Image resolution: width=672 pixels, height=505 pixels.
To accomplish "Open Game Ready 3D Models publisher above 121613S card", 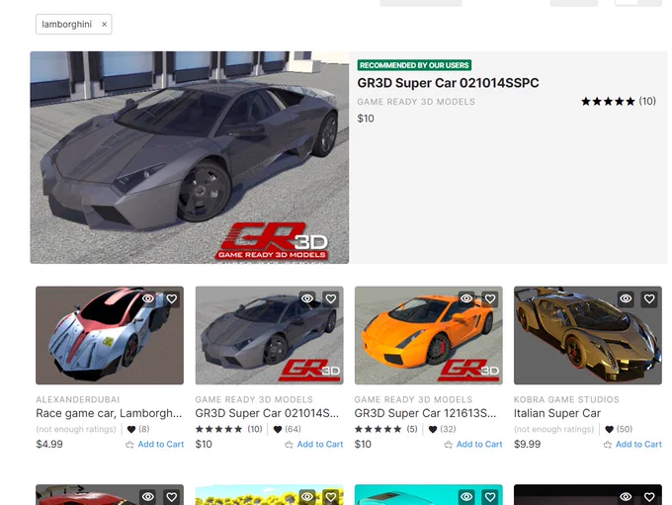I will coord(413,399).
